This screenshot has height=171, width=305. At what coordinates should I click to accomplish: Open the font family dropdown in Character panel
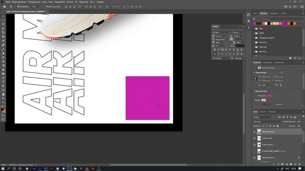221,32
